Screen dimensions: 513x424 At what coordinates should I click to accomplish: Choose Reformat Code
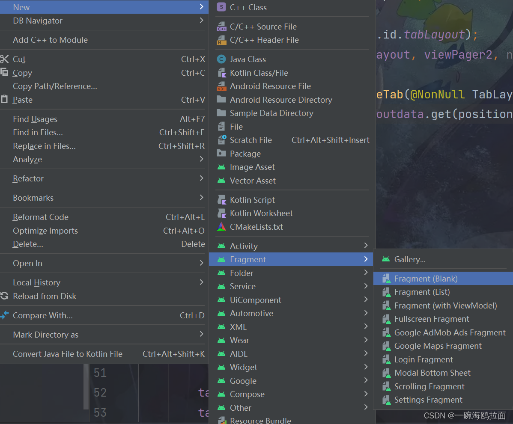104,217
